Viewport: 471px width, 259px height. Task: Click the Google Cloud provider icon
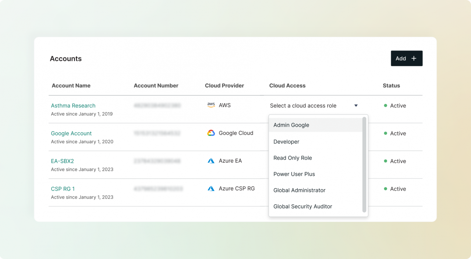(x=210, y=133)
